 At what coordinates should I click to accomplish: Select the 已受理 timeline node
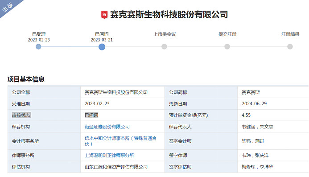(x=38, y=47)
